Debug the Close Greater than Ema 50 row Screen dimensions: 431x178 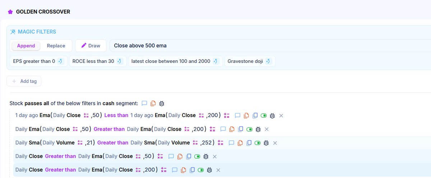click(206, 156)
